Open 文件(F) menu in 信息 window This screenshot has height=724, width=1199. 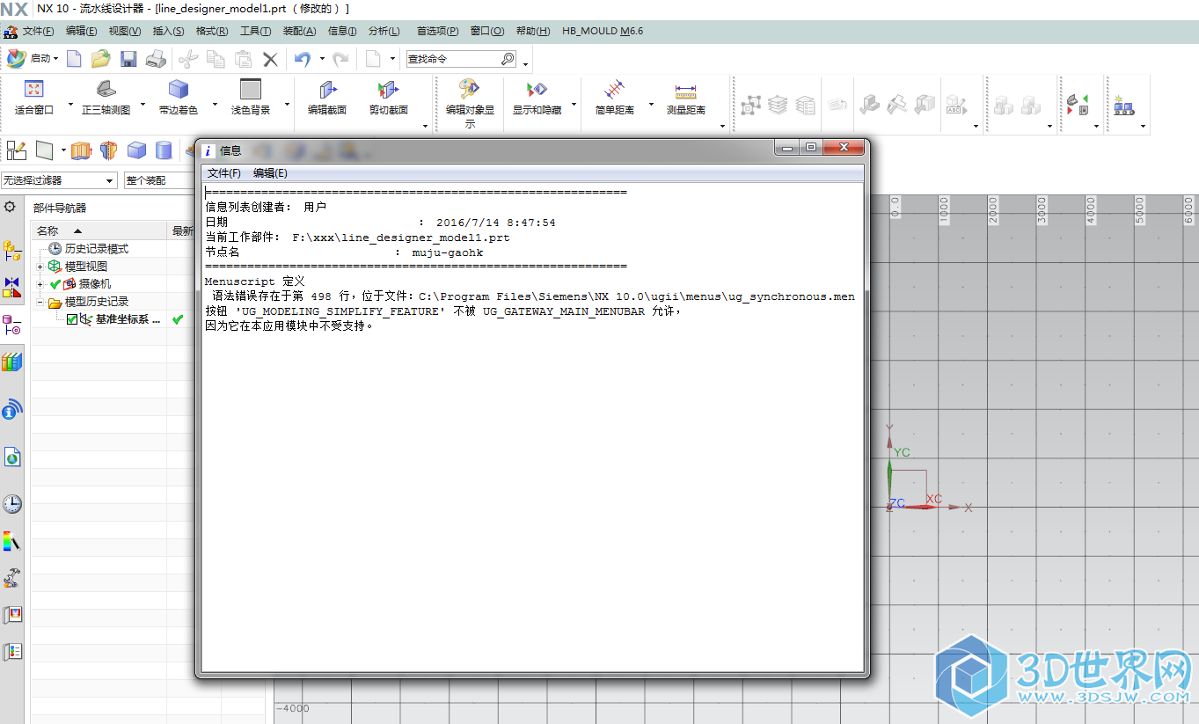[224, 173]
